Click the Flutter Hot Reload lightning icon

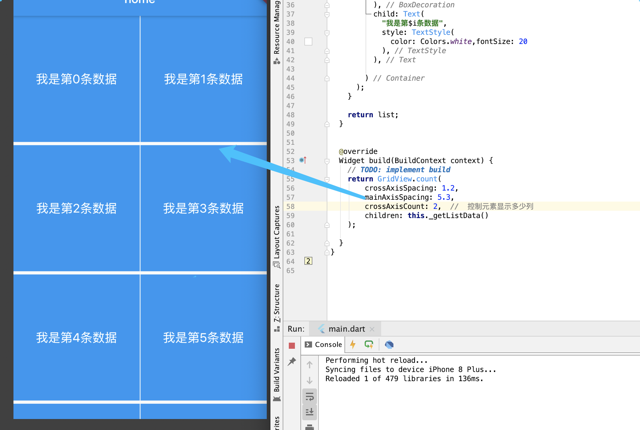(353, 344)
